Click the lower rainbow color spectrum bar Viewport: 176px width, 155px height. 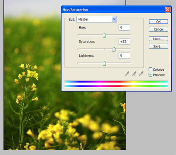(116, 86)
